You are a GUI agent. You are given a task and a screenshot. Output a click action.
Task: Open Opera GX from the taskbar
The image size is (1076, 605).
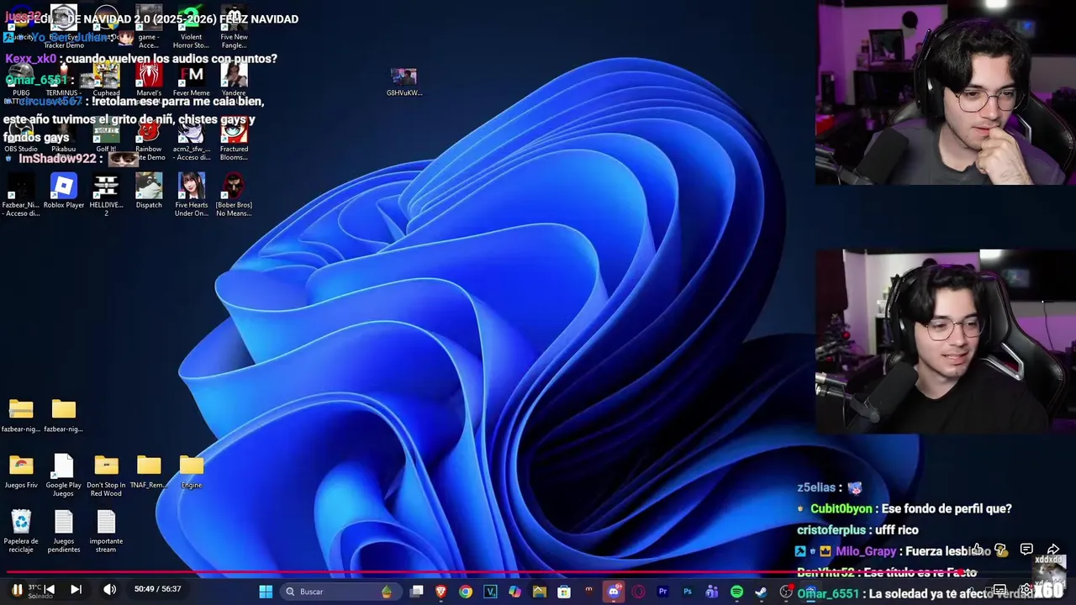click(638, 592)
